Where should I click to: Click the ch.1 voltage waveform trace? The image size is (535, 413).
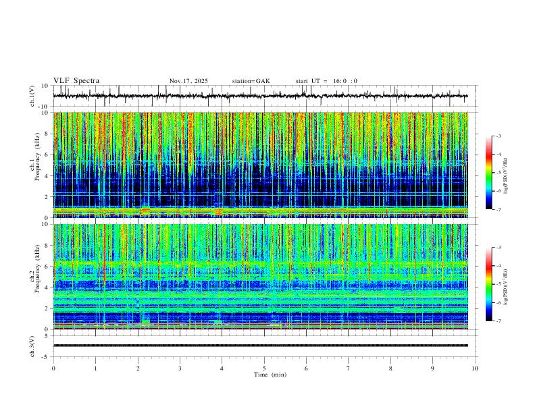(260, 96)
